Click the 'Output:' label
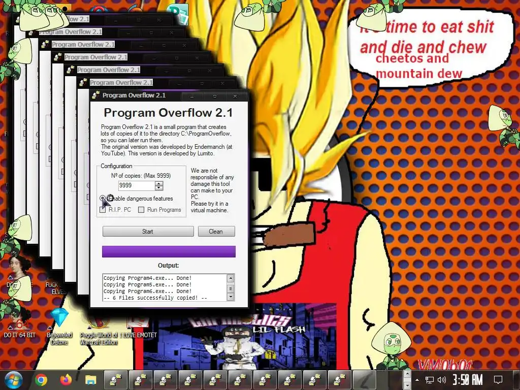520x390 pixels. (169, 266)
